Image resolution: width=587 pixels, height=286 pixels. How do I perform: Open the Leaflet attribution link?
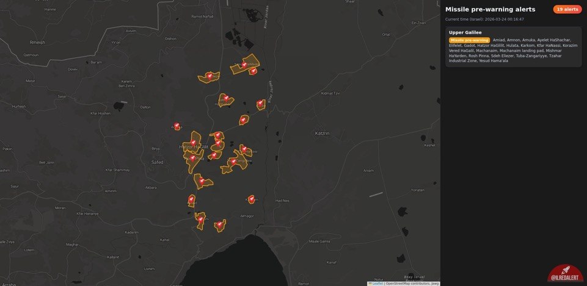tap(377, 284)
